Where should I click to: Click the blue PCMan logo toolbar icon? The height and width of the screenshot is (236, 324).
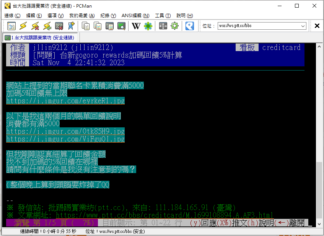[190, 26]
